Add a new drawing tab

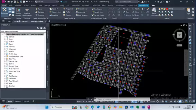point(49,21)
